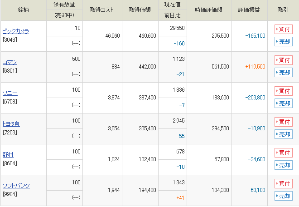
Task: Select 買付 for 野村 stock
Action: (284, 153)
